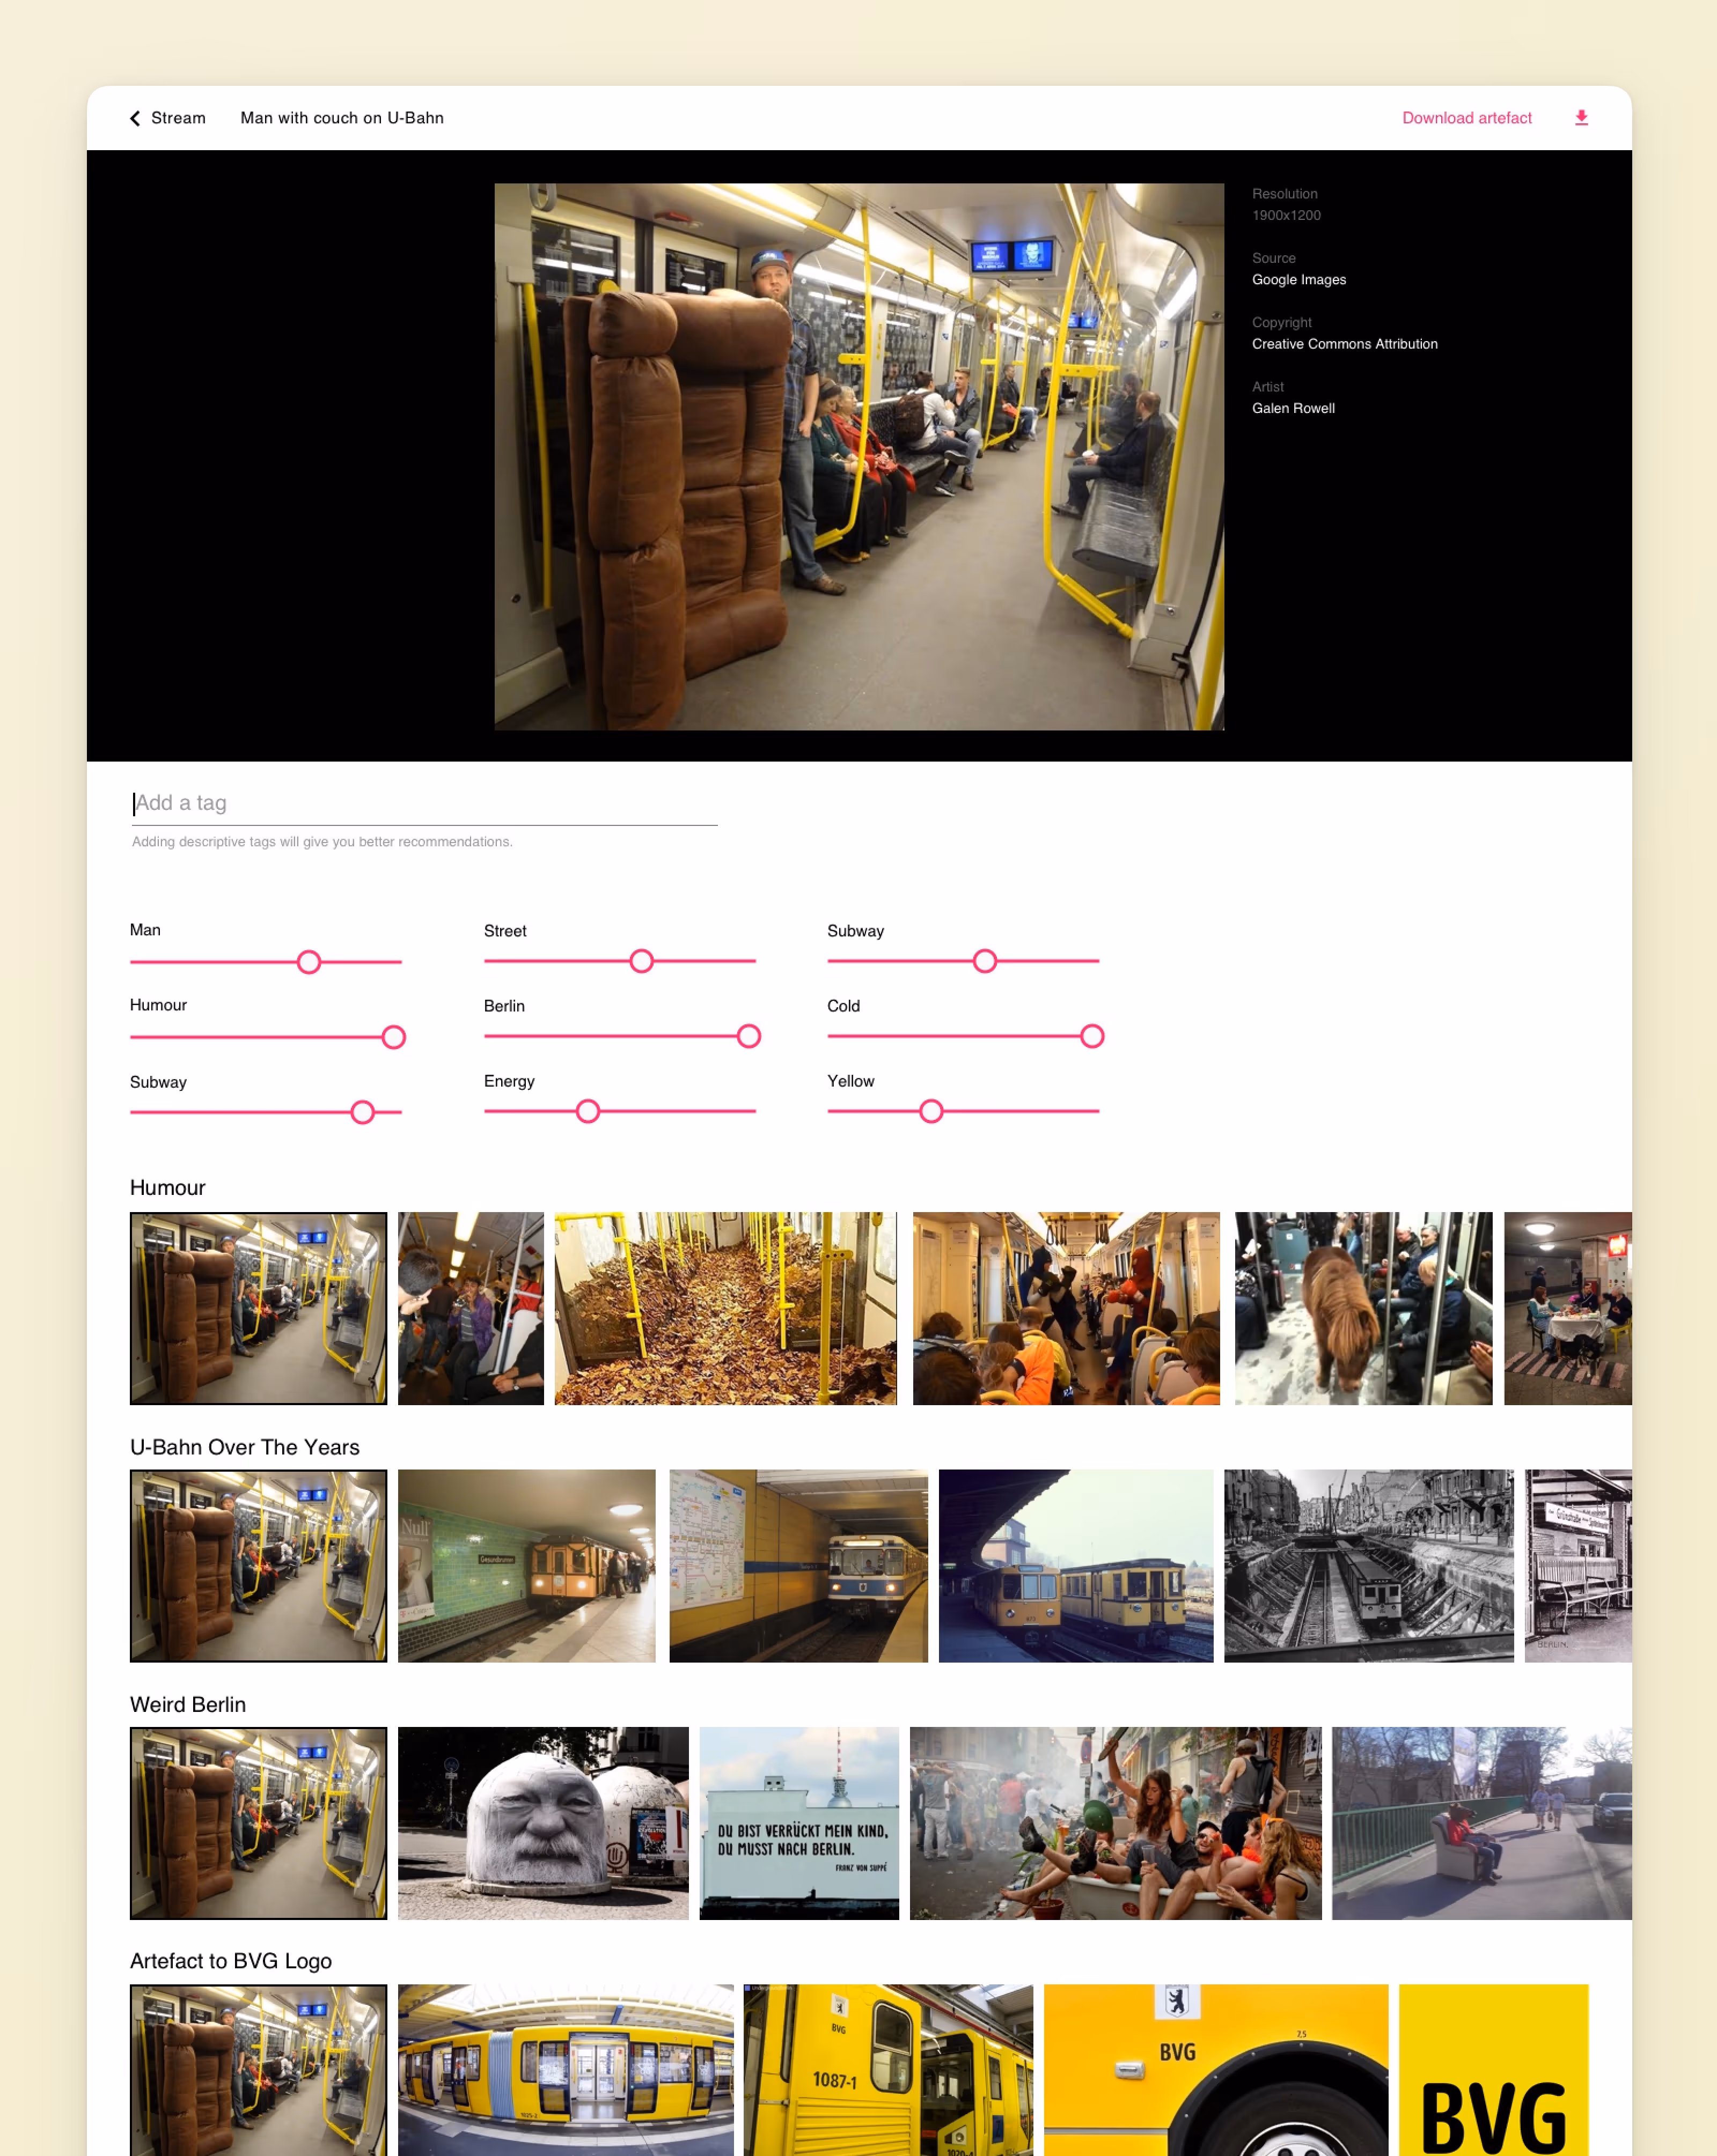
Task: Click the Cold slider handle
Action: tap(1091, 1036)
